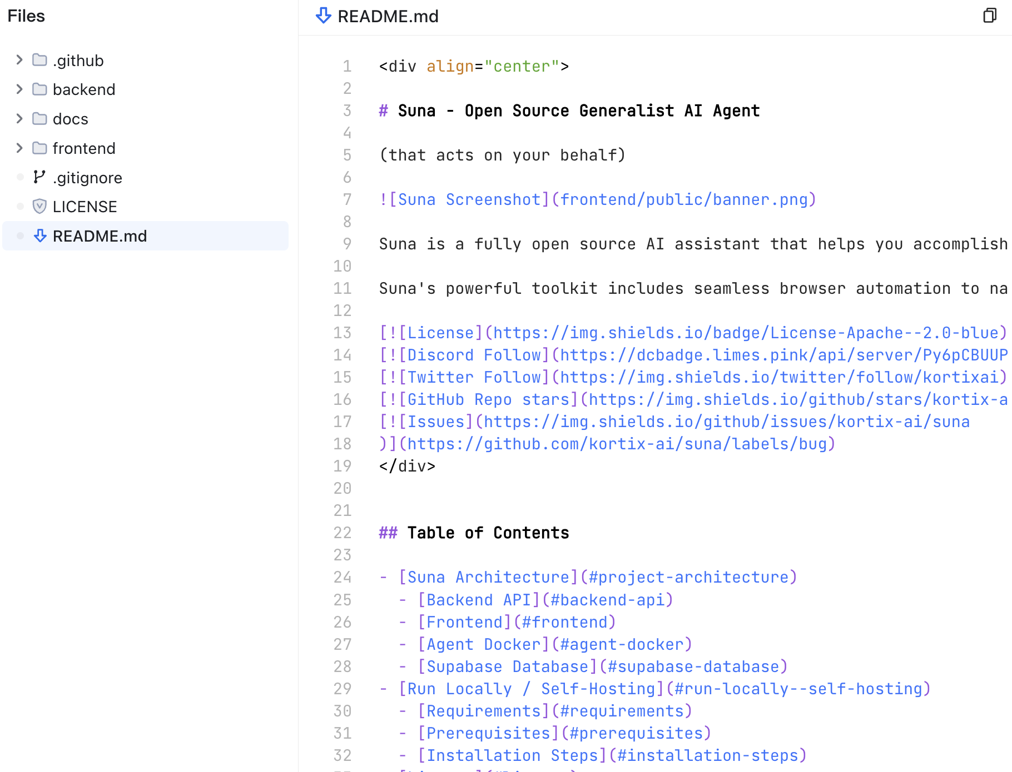
Task: Click the Twitter Follow badge link
Action: [x=693, y=377]
